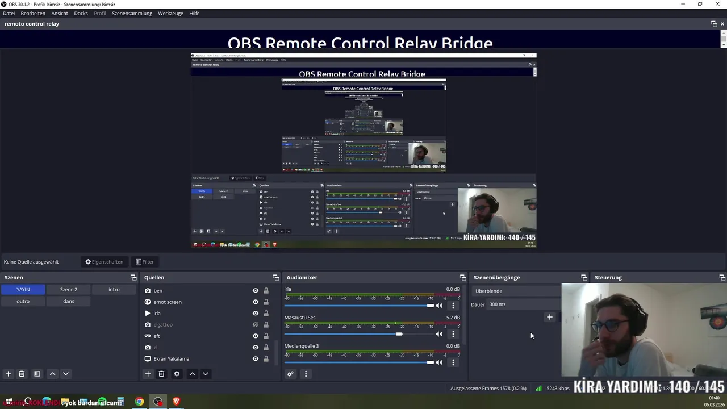Move scene up arrow in Szenen

click(52, 374)
